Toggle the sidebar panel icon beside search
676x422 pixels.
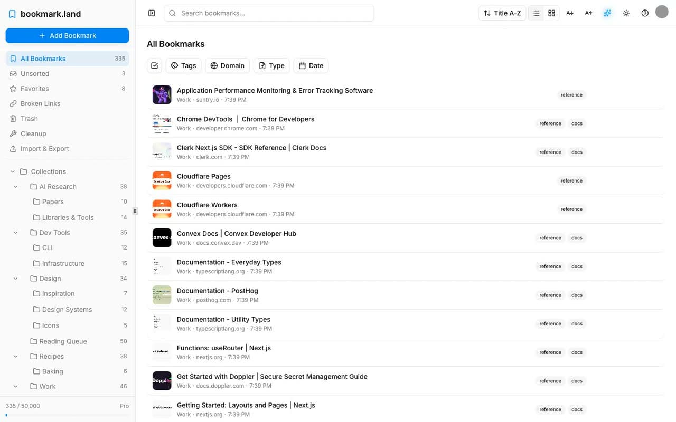pos(152,13)
